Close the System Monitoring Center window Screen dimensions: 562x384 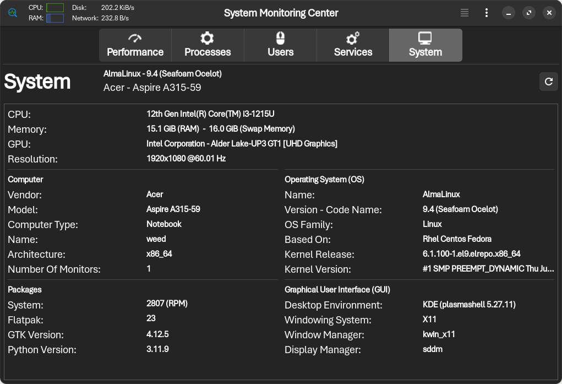coord(549,13)
